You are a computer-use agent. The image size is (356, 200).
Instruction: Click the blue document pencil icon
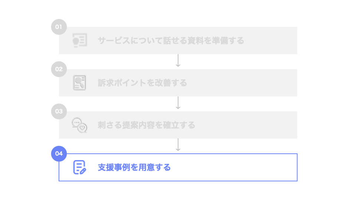tap(79, 167)
